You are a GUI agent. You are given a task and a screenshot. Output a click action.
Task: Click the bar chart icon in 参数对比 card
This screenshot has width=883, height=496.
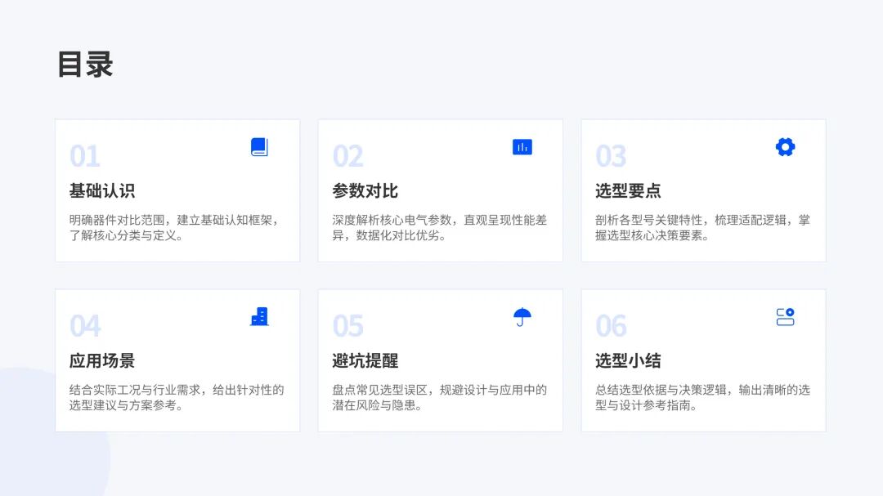coord(522,147)
